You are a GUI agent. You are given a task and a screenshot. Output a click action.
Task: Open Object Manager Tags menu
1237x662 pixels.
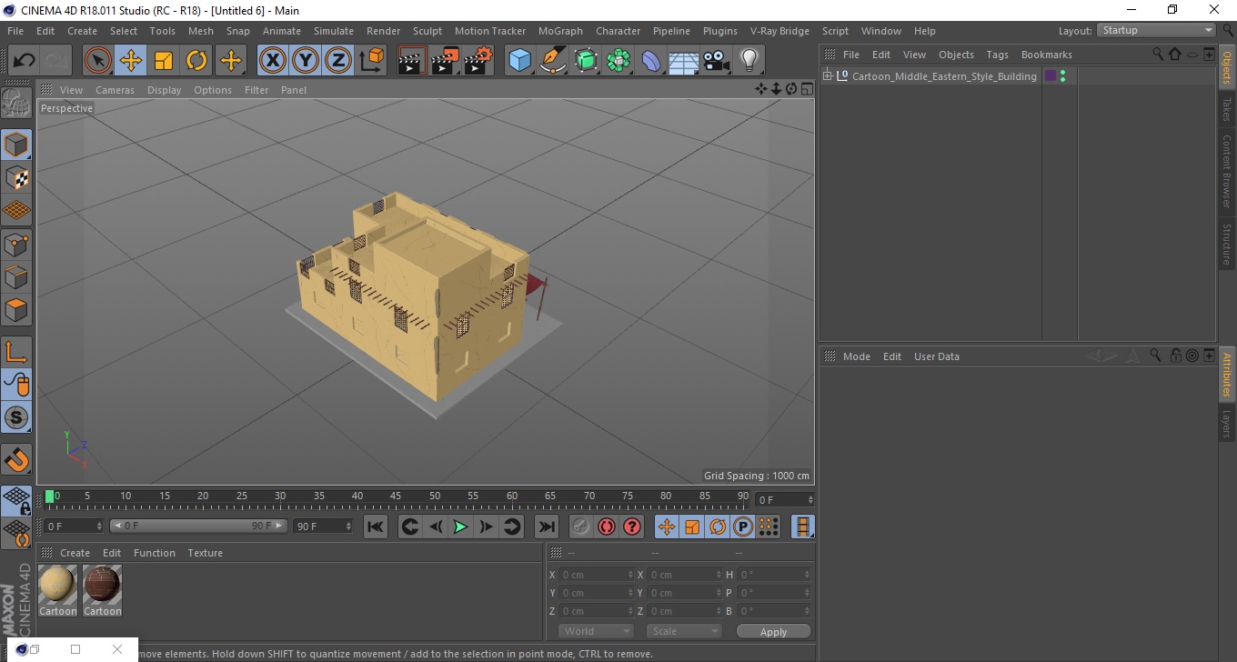tap(997, 55)
